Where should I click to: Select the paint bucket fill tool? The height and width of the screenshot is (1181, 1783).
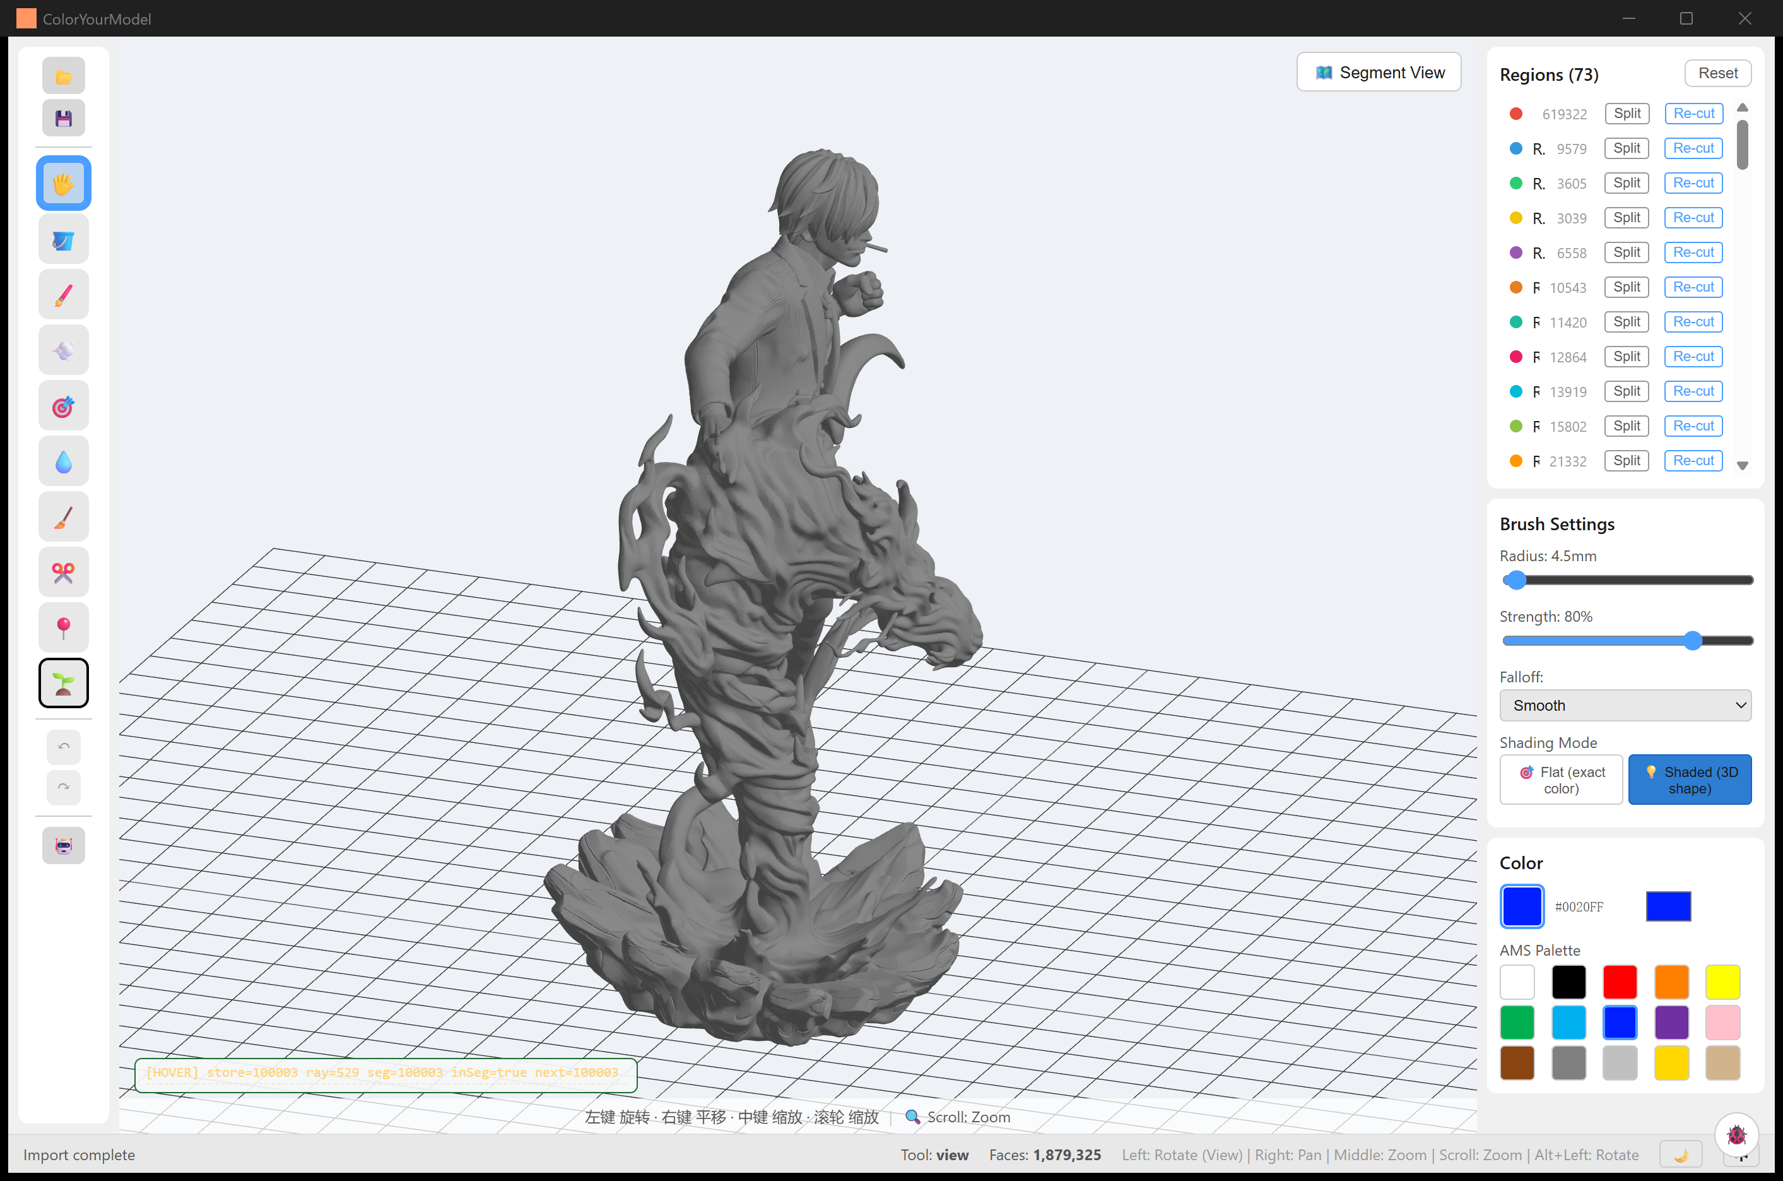point(63,239)
